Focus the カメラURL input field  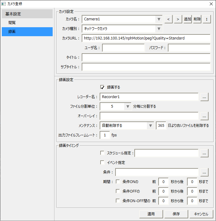pos(146,38)
